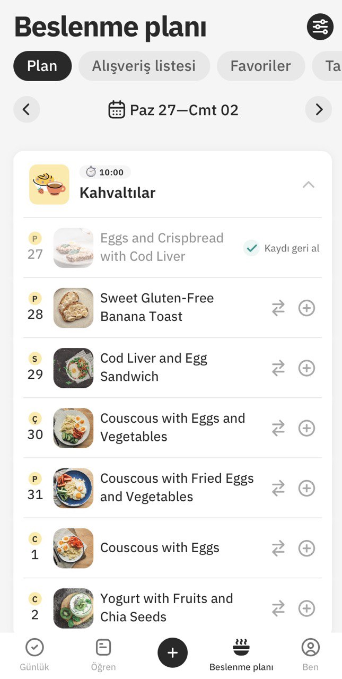Open the Yogurt with Fruits recipe thumbnail
The image size is (342, 679).
[x=73, y=608]
